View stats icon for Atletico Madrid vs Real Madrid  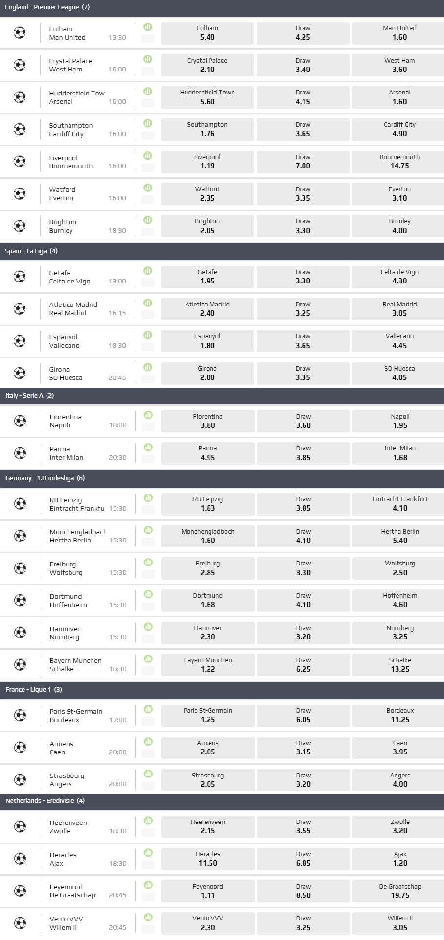[148, 303]
